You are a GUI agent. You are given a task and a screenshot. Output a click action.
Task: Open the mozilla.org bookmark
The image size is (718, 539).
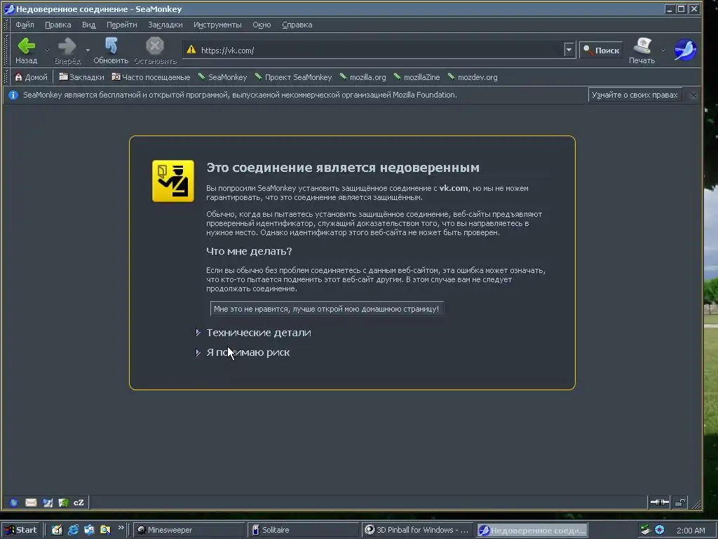point(363,77)
